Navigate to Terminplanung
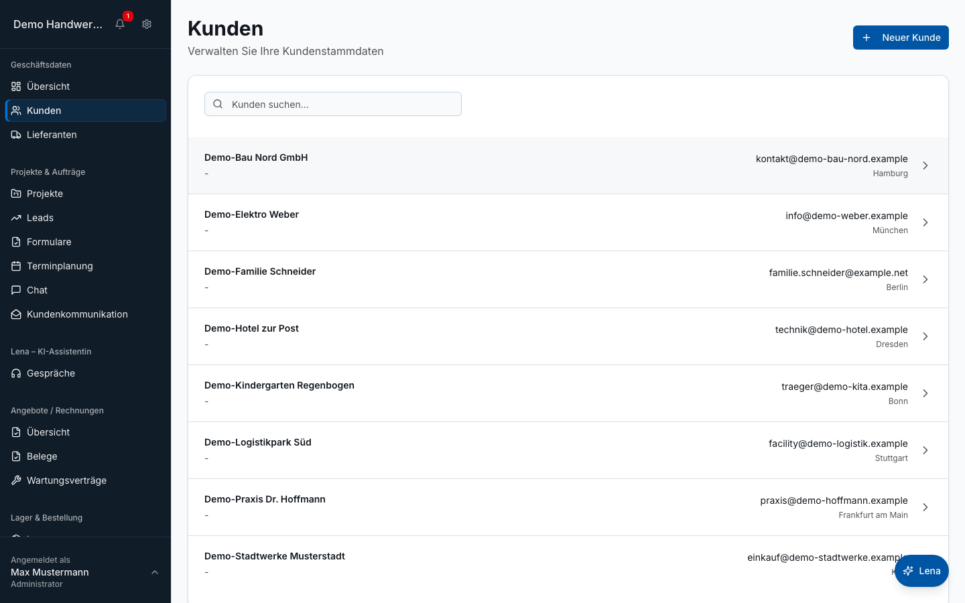Image resolution: width=965 pixels, height=603 pixels. coord(85,266)
